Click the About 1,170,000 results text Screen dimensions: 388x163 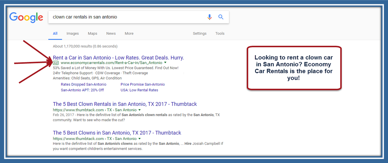pos(85,46)
